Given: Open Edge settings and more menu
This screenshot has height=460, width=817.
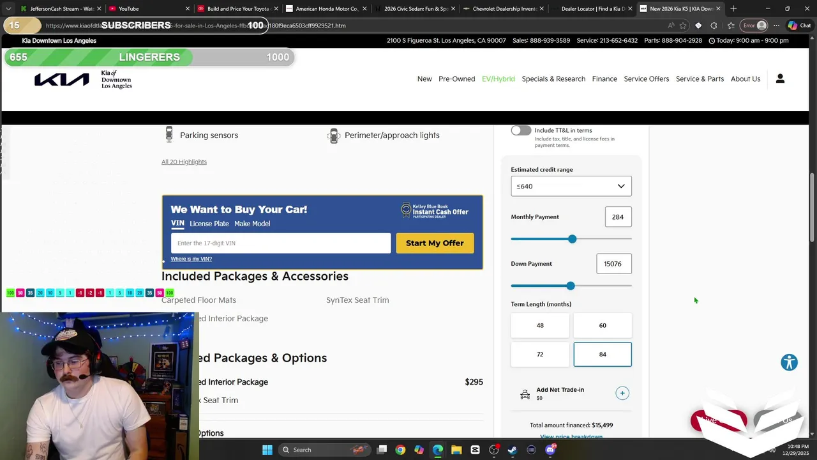Looking at the screenshot, I should (776, 26).
